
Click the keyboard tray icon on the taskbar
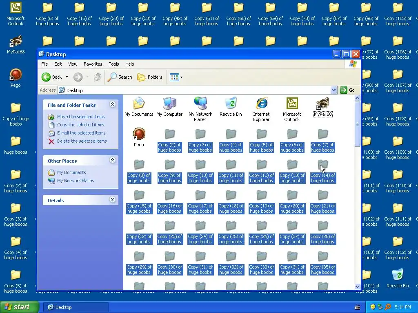[x=358, y=307]
